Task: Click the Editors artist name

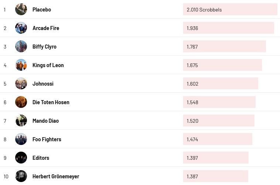Action: point(41,158)
